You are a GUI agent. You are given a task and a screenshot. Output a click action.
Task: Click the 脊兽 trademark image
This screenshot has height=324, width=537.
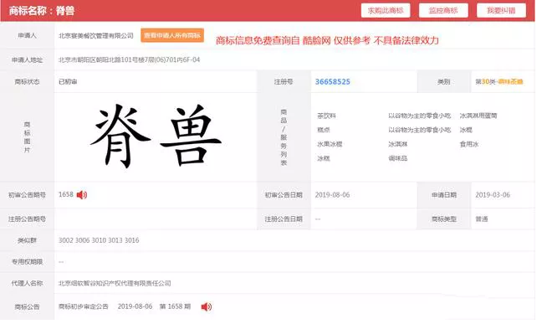pos(156,136)
